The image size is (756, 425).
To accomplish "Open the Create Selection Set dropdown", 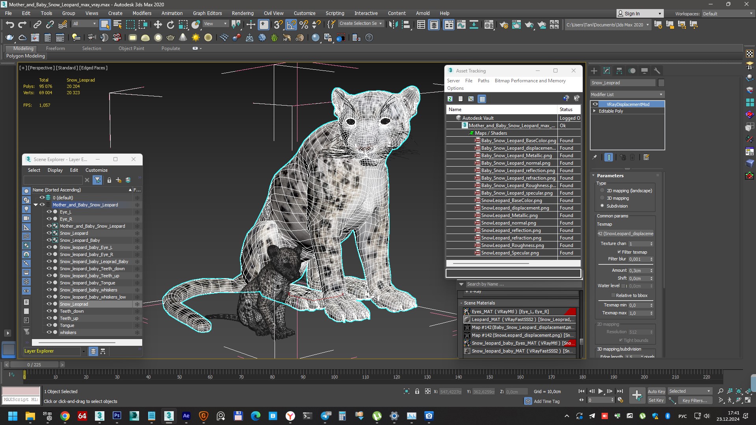I will click(x=361, y=24).
